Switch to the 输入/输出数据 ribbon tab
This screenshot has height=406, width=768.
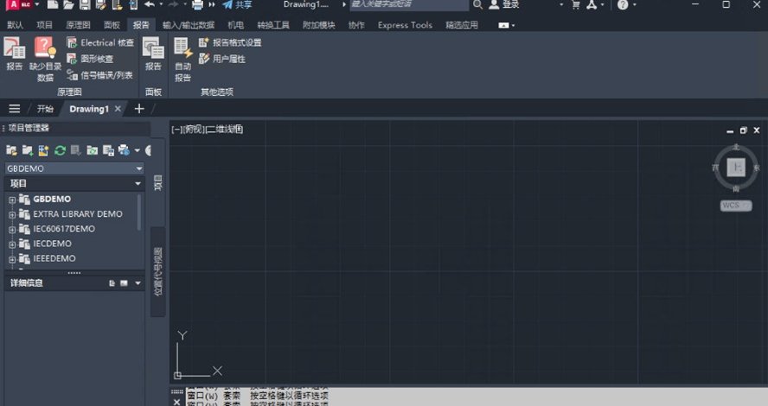(188, 25)
